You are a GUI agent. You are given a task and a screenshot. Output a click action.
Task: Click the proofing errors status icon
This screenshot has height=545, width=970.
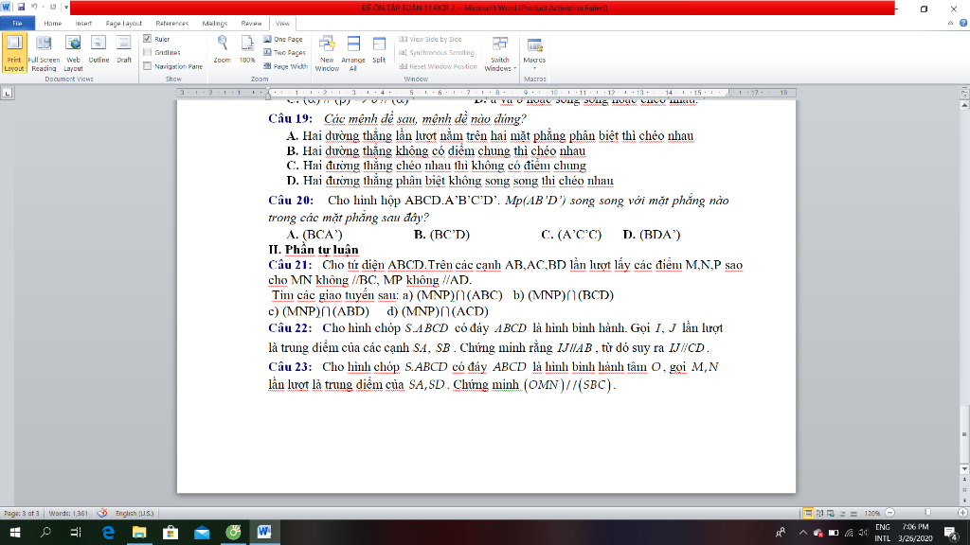(x=102, y=513)
